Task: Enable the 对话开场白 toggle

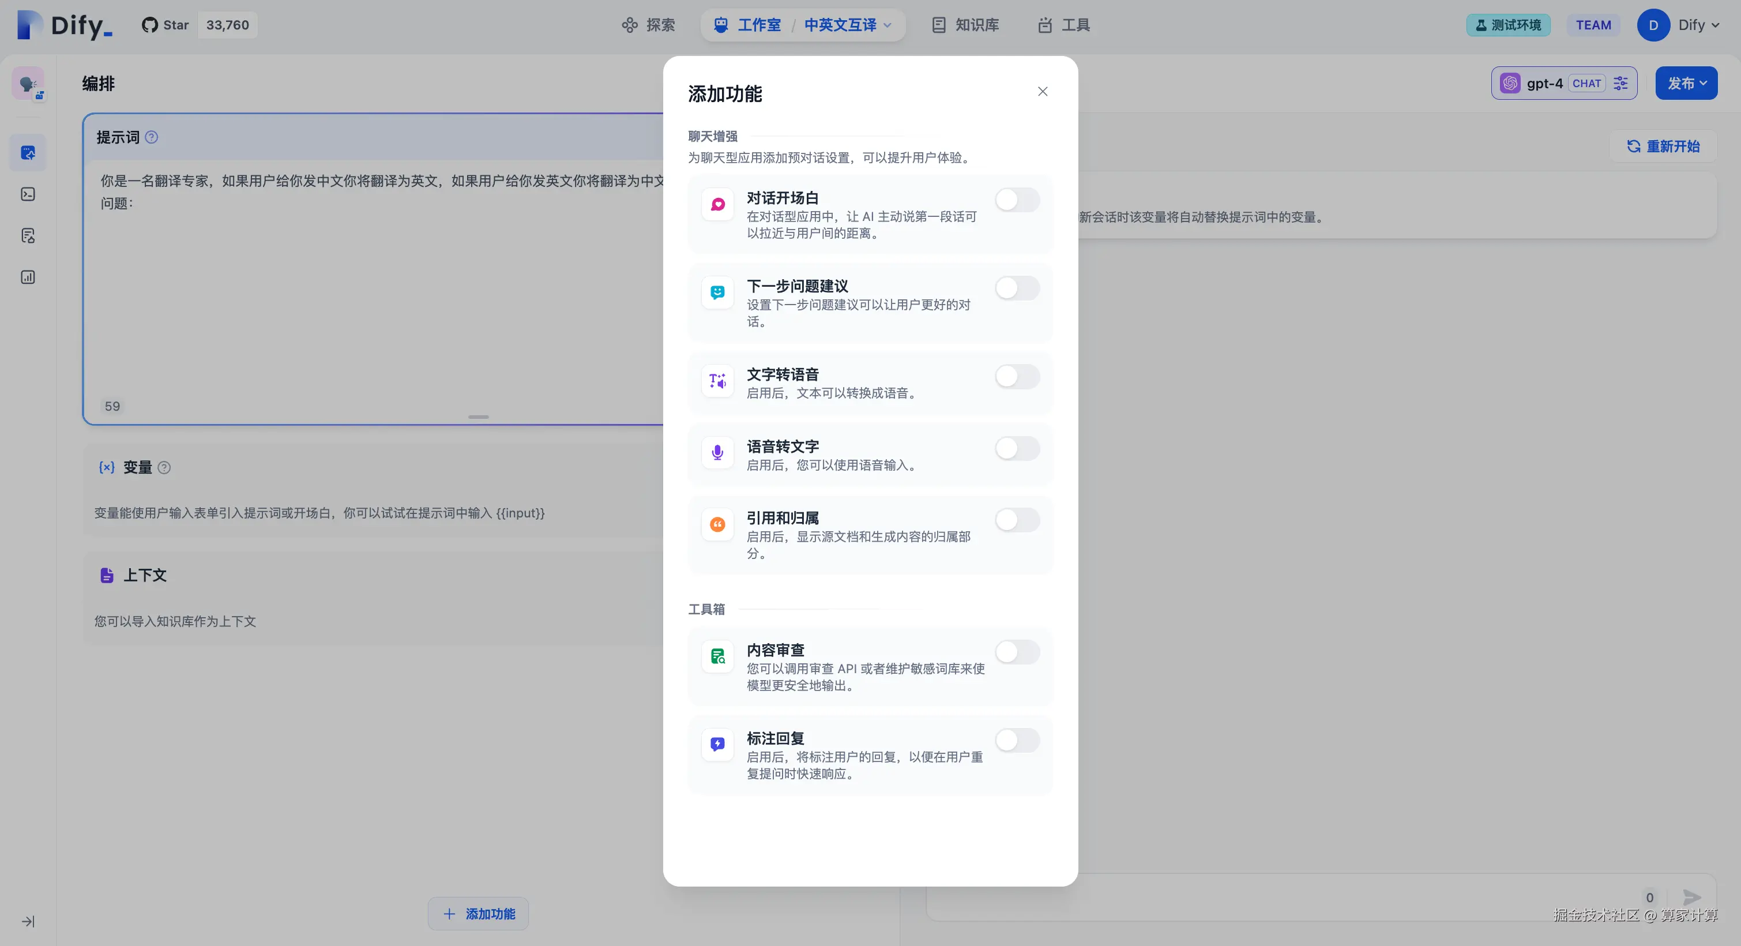Action: pos(1017,200)
